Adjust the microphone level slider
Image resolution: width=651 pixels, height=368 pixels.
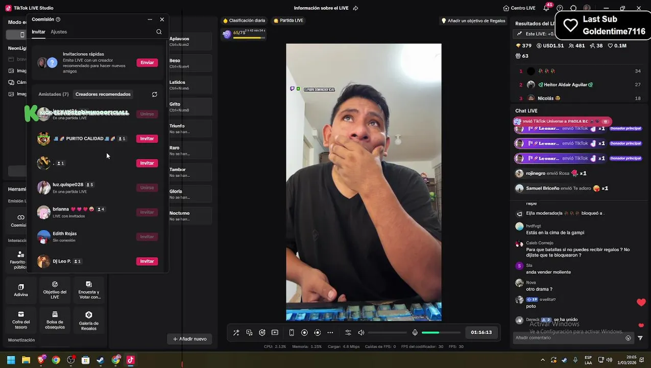441,333
